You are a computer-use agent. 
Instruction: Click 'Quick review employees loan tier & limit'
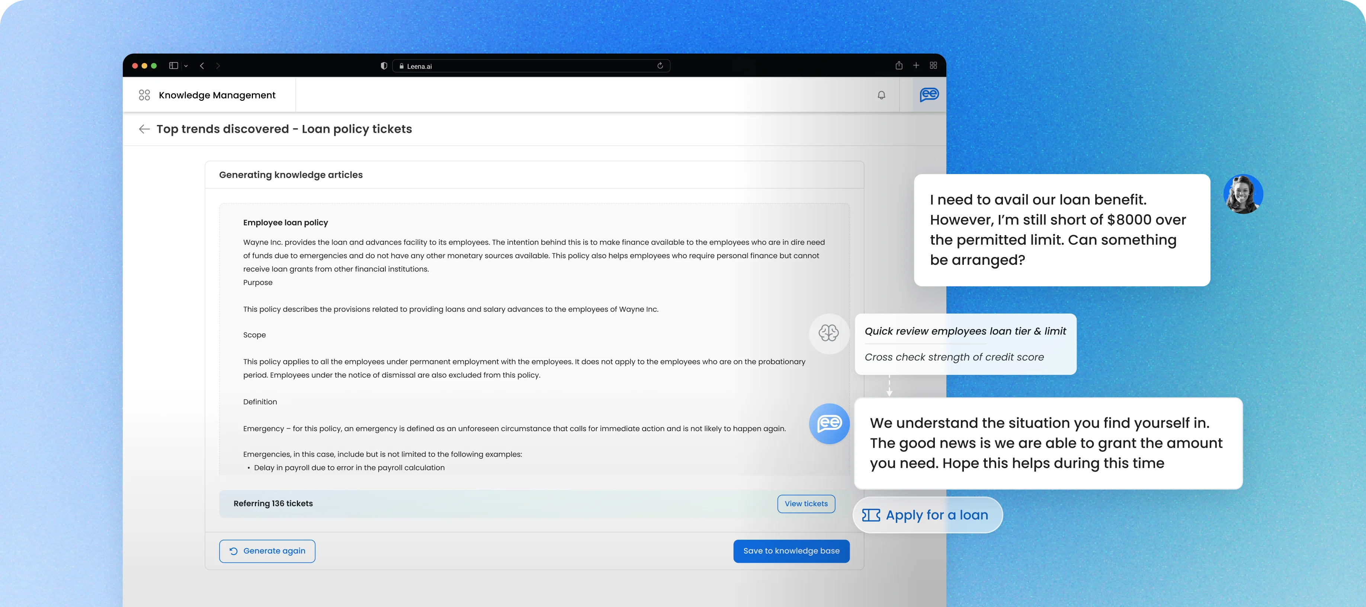point(965,331)
